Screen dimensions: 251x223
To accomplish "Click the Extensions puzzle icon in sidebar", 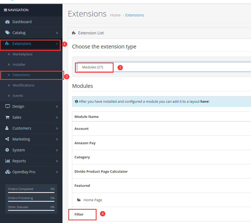I will [7, 43].
